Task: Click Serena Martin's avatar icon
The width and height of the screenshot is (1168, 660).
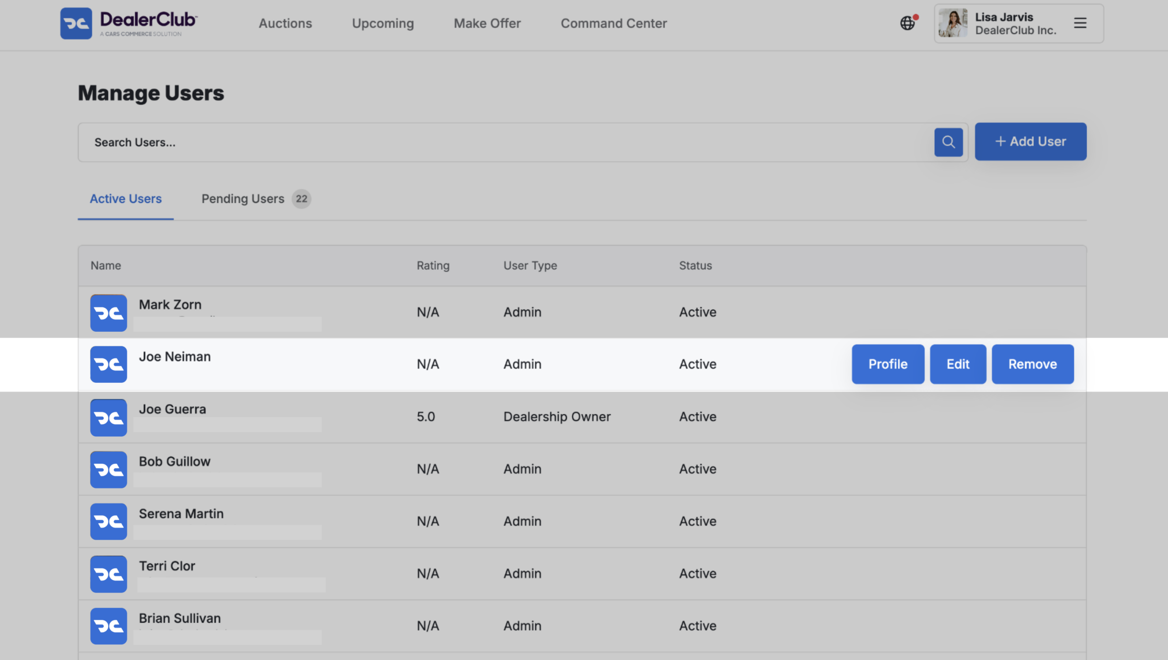Action: pos(109,521)
